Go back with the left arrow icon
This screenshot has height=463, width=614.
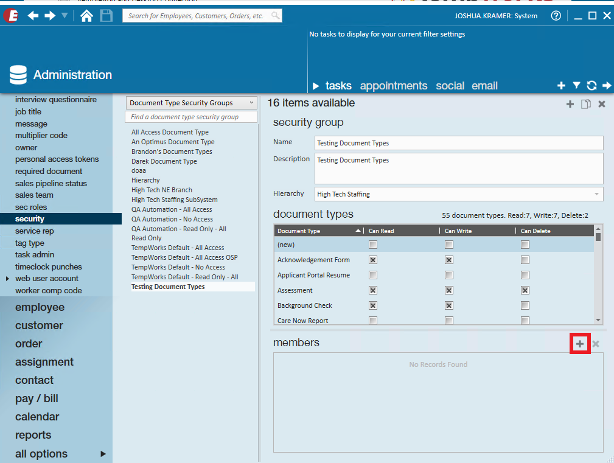click(33, 16)
